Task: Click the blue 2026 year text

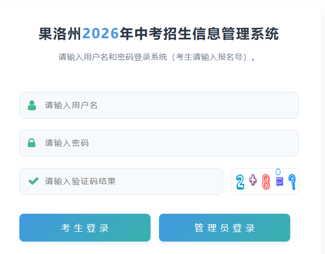Action: point(101,34)
